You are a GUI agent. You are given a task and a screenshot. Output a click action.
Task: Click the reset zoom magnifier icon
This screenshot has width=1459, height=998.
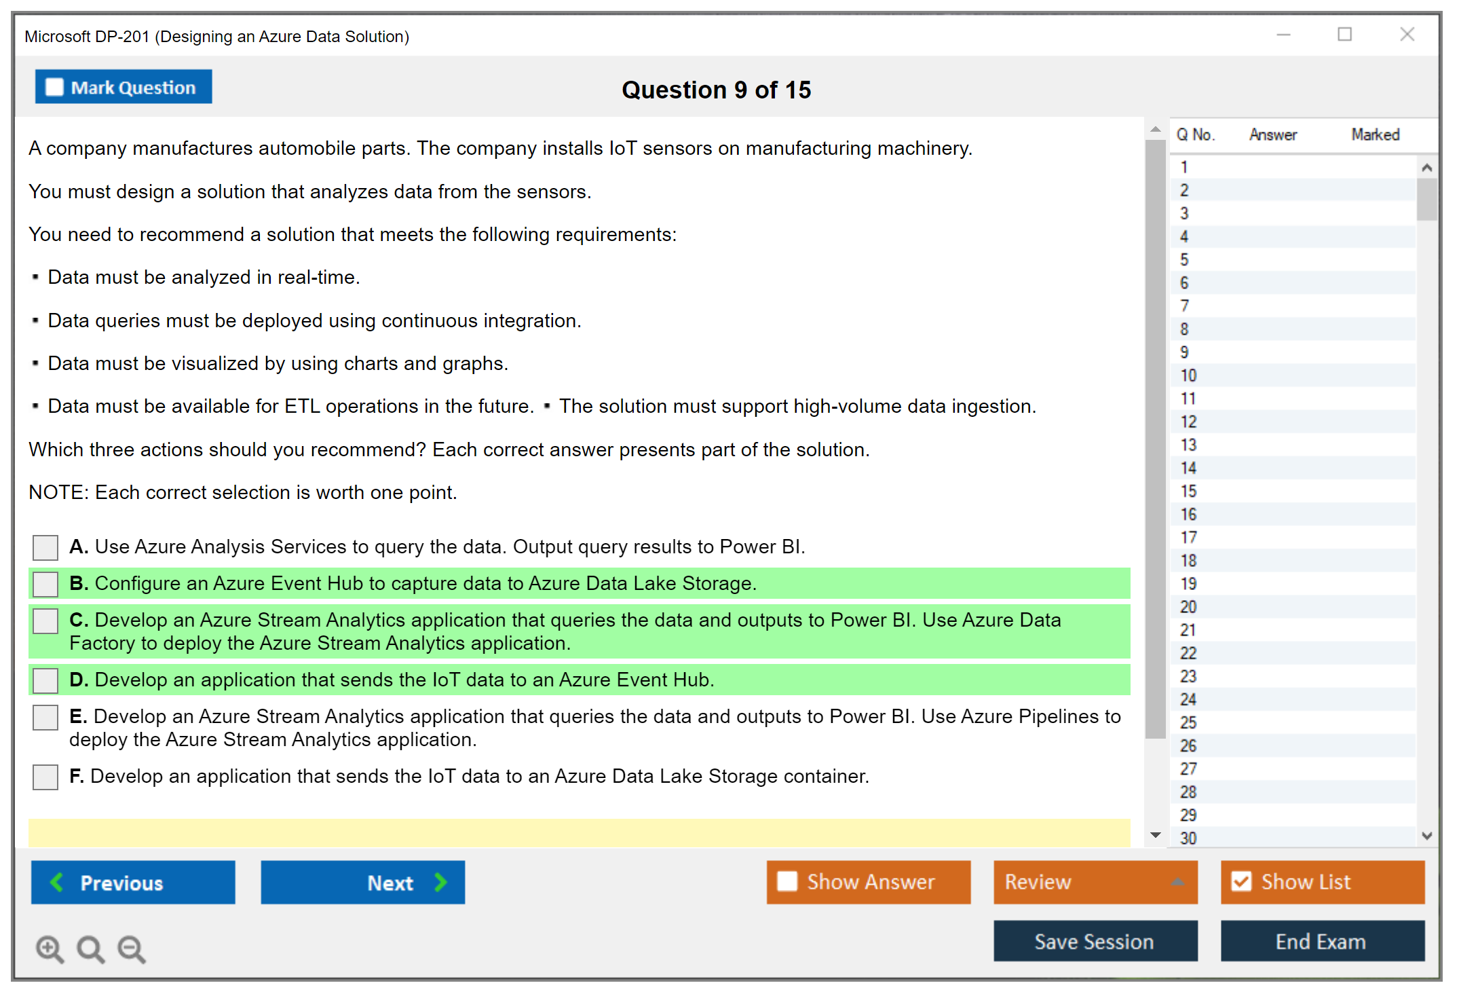click(x=90, y=948)
